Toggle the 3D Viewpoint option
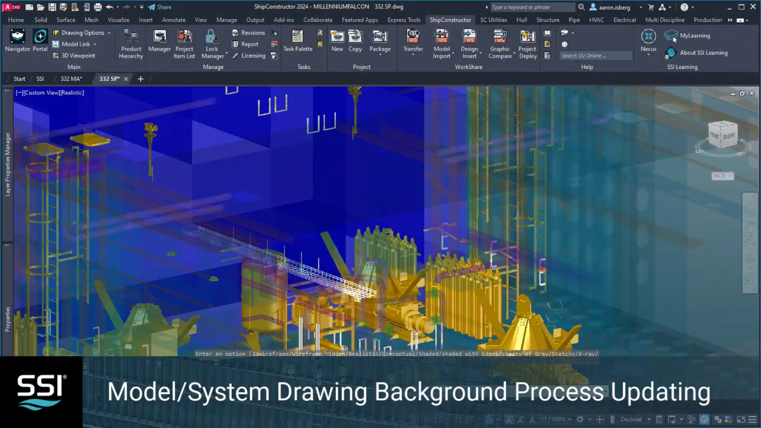 [78, 55]
